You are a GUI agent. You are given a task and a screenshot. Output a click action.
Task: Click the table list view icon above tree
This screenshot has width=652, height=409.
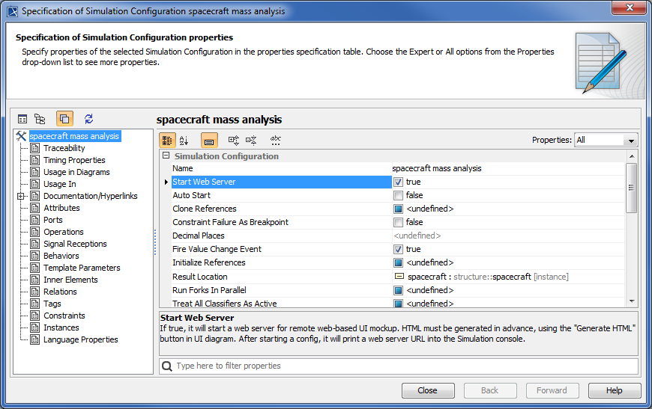tap(22, 118)
